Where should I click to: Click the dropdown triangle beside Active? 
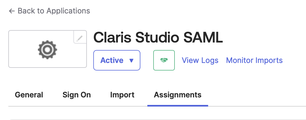[x=131, y=61]
